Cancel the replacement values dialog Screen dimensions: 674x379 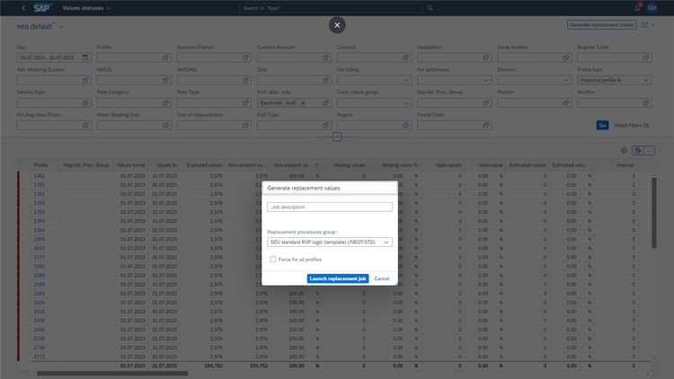click(x=382, y=278)
